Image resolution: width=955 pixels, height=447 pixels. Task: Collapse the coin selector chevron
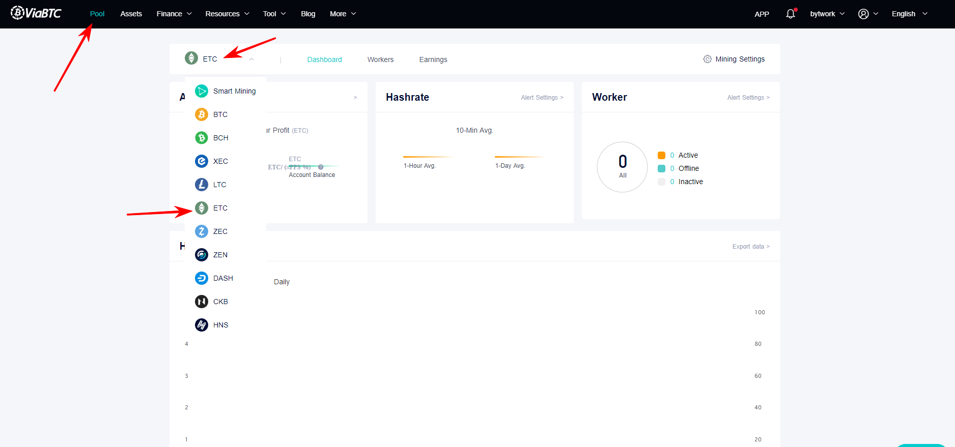pos(251,59)
